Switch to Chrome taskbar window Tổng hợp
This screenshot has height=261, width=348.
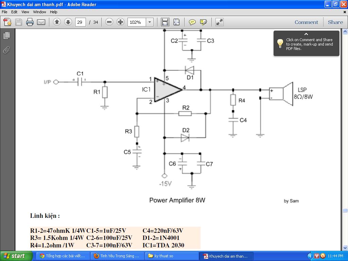coord(63,256)
